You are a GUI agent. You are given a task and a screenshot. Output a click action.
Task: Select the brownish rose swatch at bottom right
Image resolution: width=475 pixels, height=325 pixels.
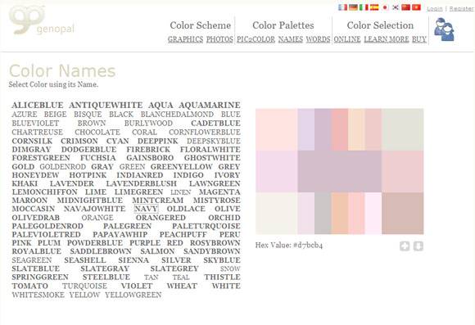point(403,213)
